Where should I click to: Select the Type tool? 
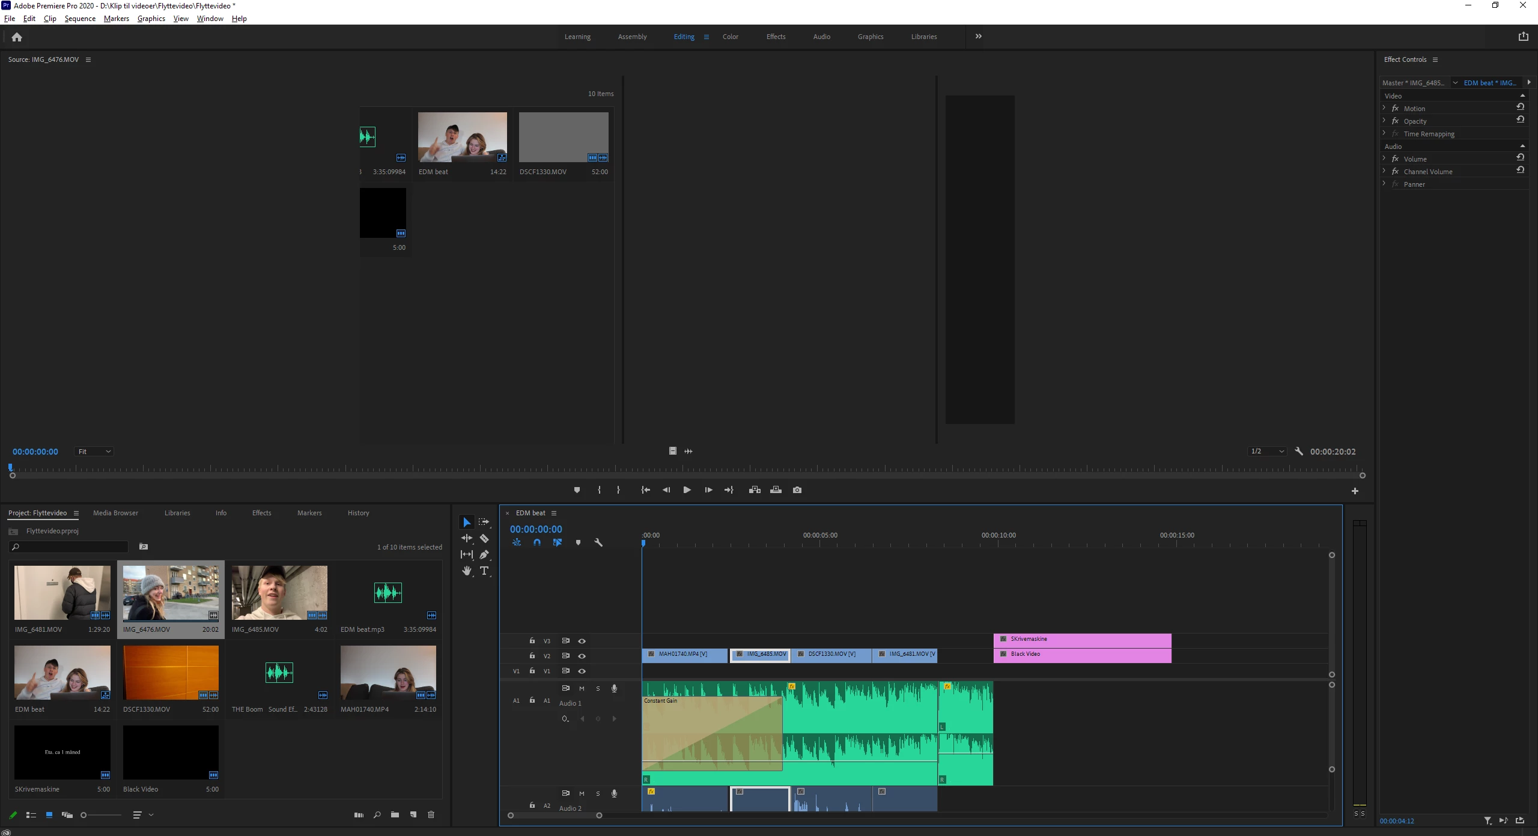pos(484,571)
